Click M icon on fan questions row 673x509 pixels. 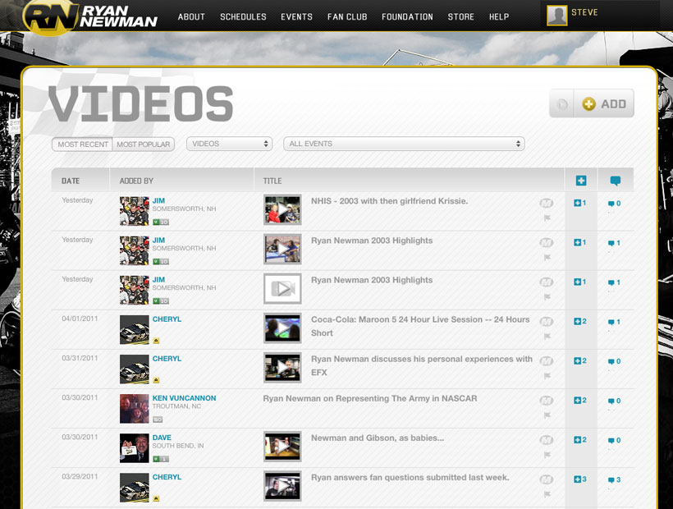tap(546, 479)
